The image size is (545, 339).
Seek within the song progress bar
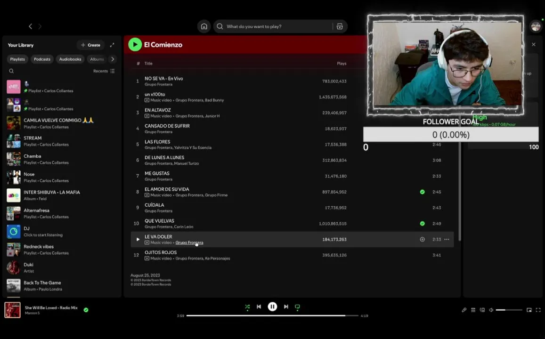click(272, 316)
